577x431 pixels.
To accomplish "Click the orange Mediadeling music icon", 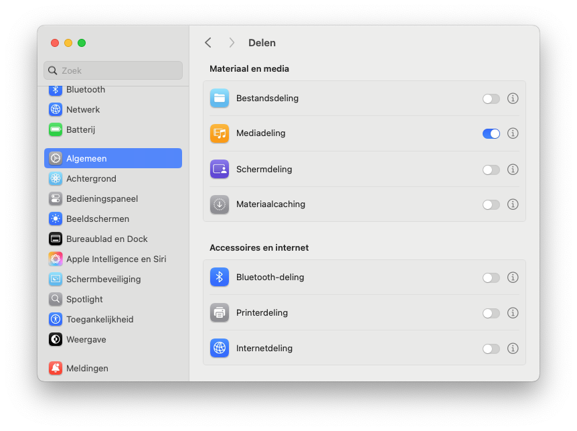I will tap(220, 133).
